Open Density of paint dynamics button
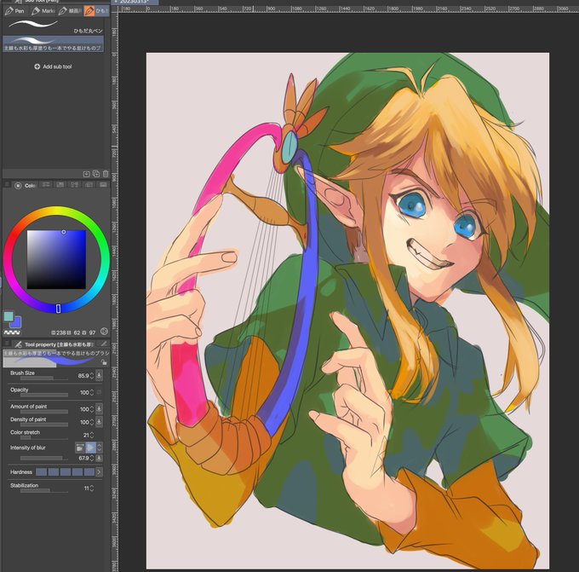 coord(99,421)
